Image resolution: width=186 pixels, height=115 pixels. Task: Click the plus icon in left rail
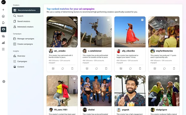3,10
